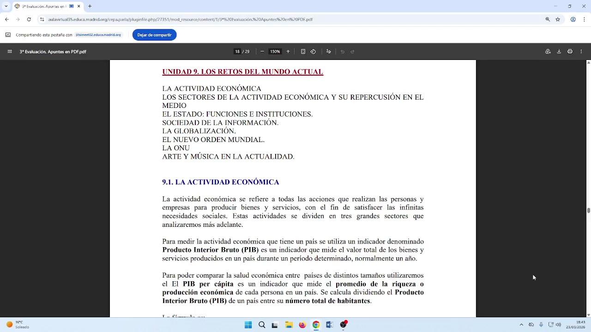Open the Chrome profile menu

pos(573,19)
